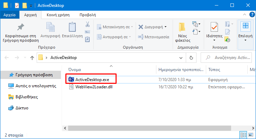256x139 pixels.
Task: Click the Νέος φάκελος folder icon
Action: [x=182, y=27]
